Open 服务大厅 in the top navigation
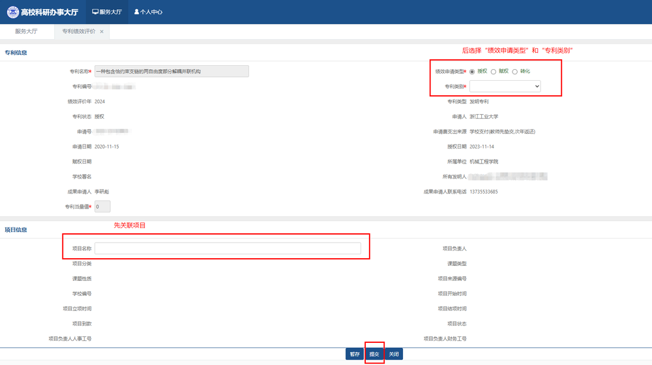 click(x=107, y=12)
